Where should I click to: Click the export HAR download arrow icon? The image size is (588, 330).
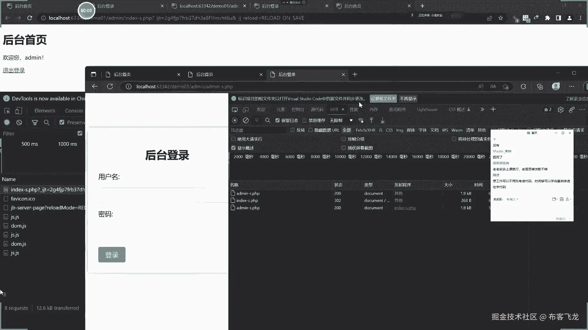[x=383, y=120]
